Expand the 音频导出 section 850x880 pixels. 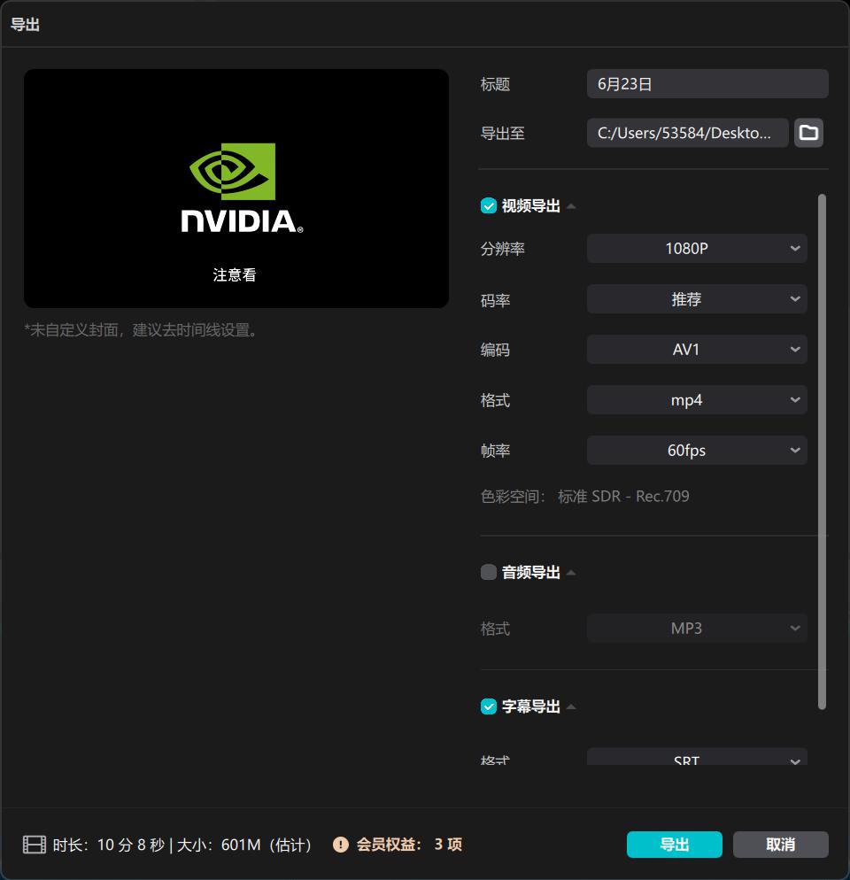[571, 572]
